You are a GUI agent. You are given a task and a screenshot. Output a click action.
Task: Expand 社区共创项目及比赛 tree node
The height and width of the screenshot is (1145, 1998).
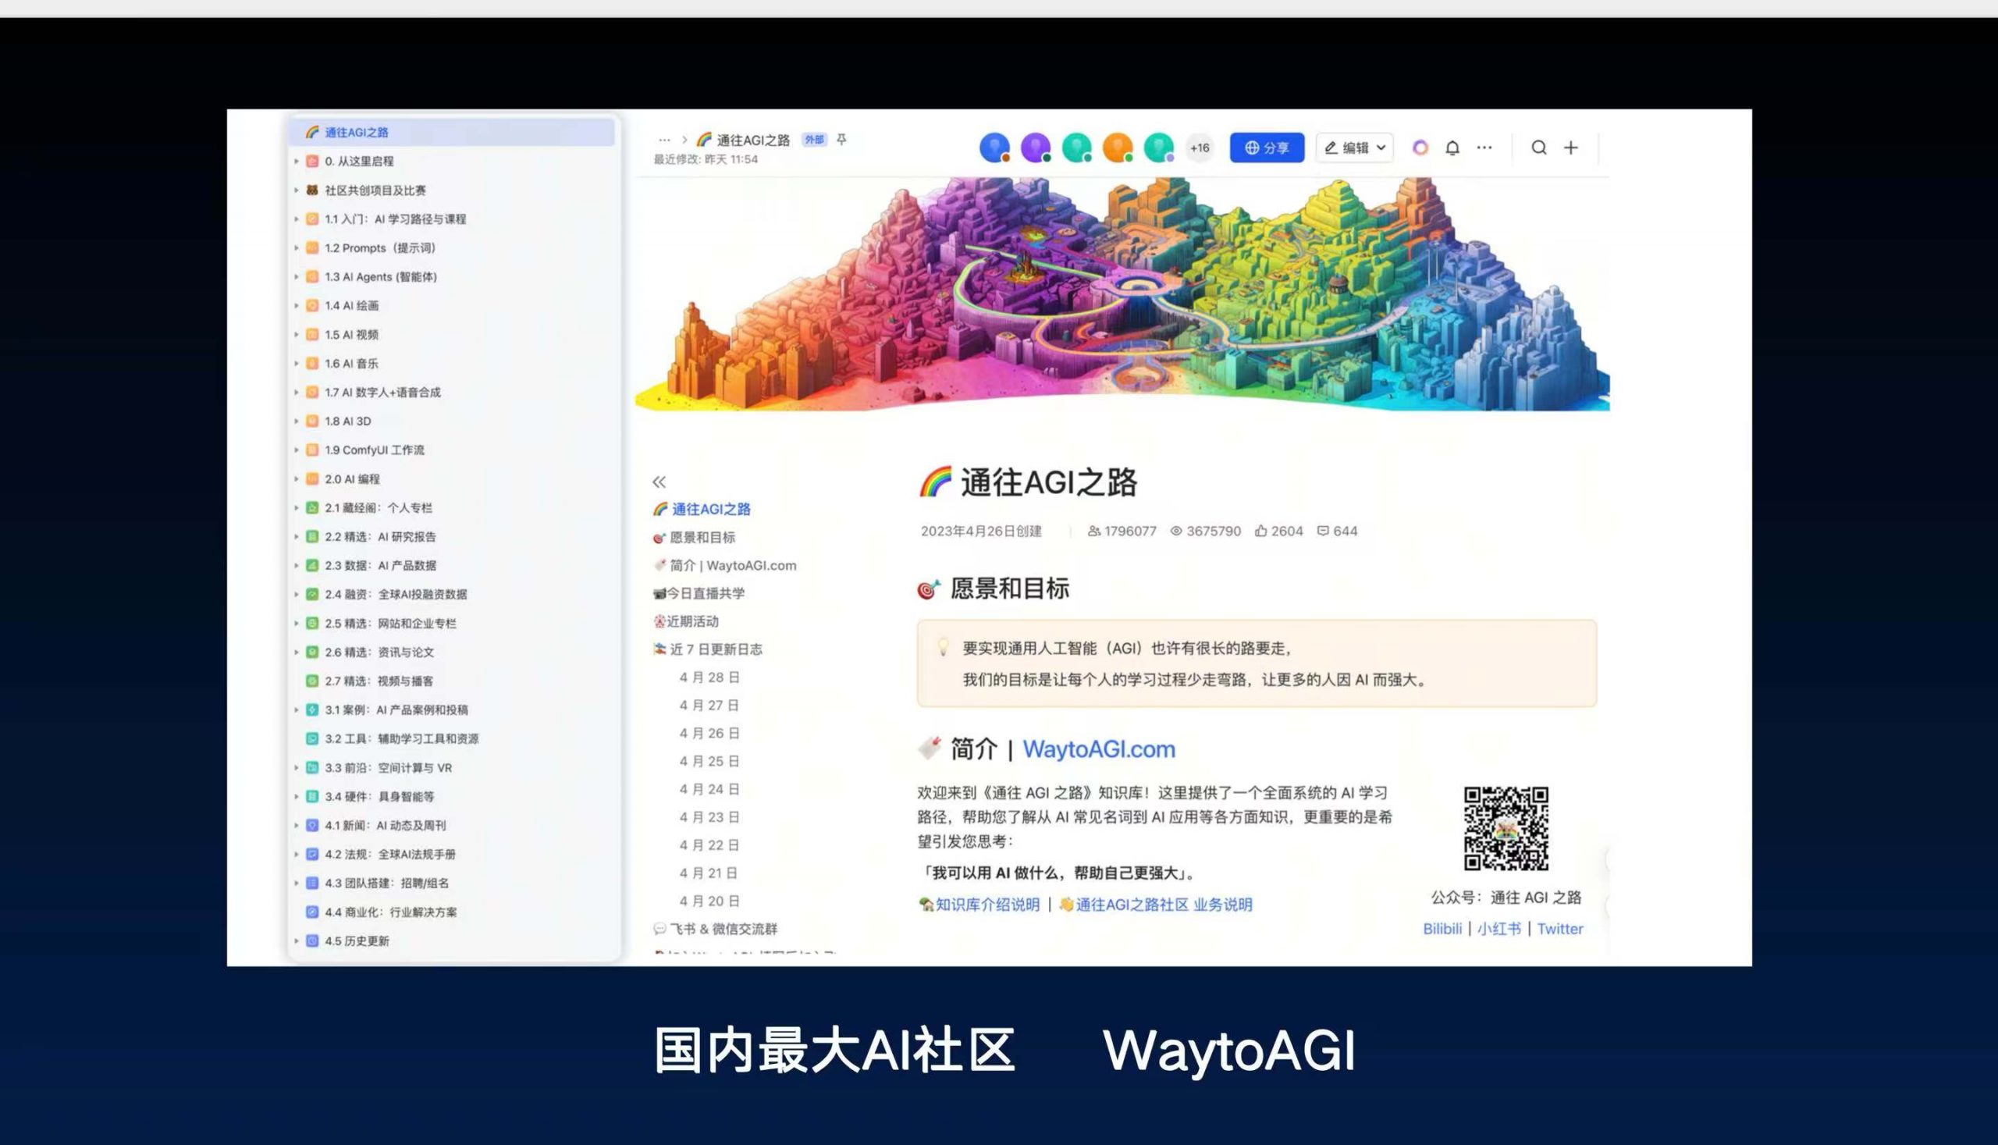[x=297, y=190]
